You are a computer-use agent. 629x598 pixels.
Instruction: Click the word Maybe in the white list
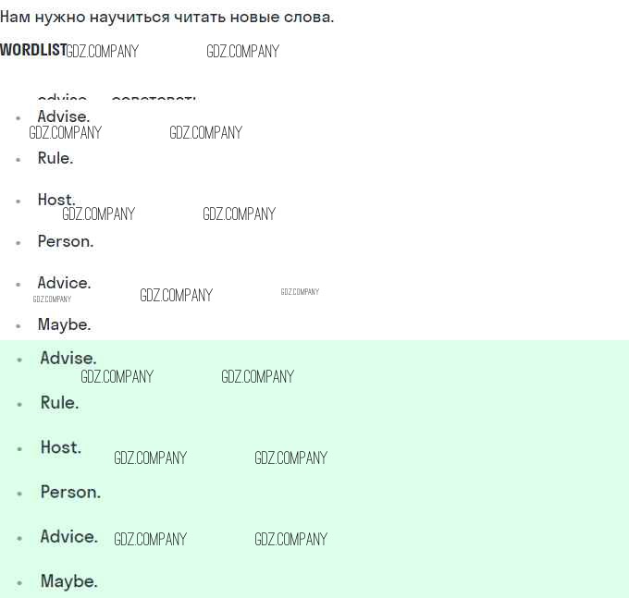coord(64,325)
